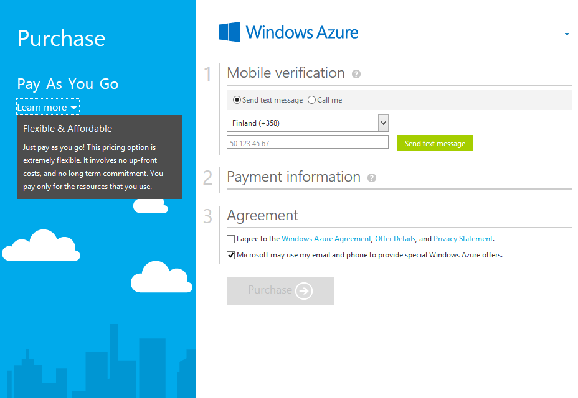This screenshot has width=578, height=398.
Task: Select the Send text message radio button
Action: coord(237,99)
